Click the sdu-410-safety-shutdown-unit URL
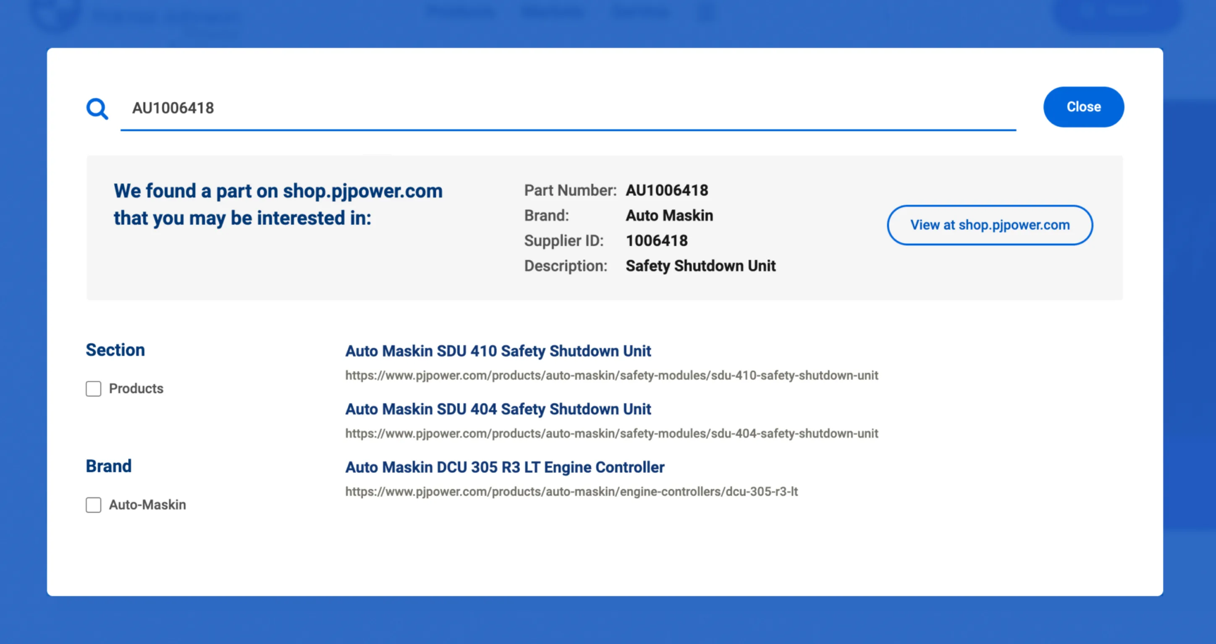 [x=611, y=375]
